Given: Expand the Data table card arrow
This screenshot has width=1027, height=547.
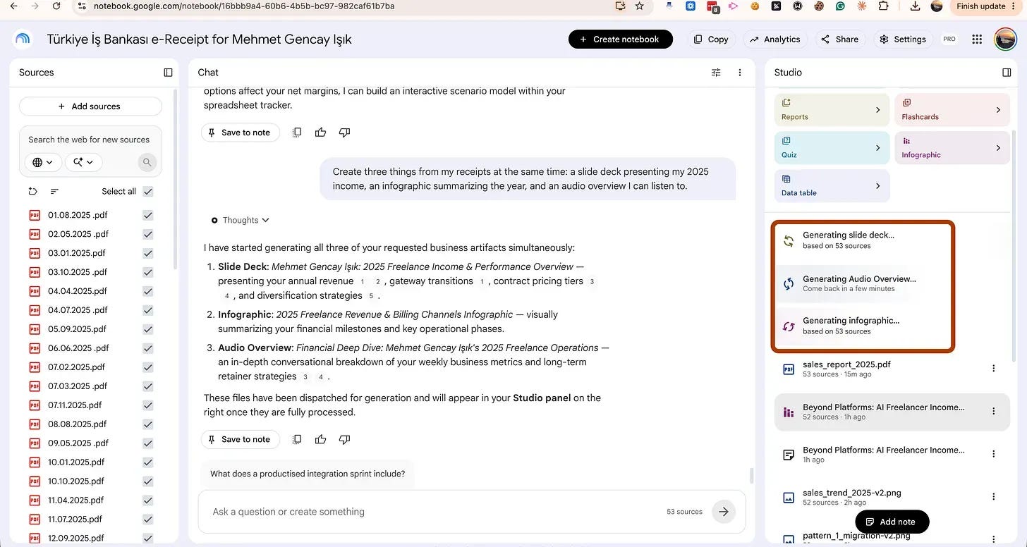Looking at the screenshot, I should click(877, 186).
